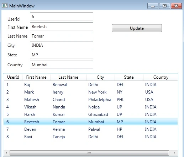
Task: Select the Mark henry row
Action: [91, 92]
